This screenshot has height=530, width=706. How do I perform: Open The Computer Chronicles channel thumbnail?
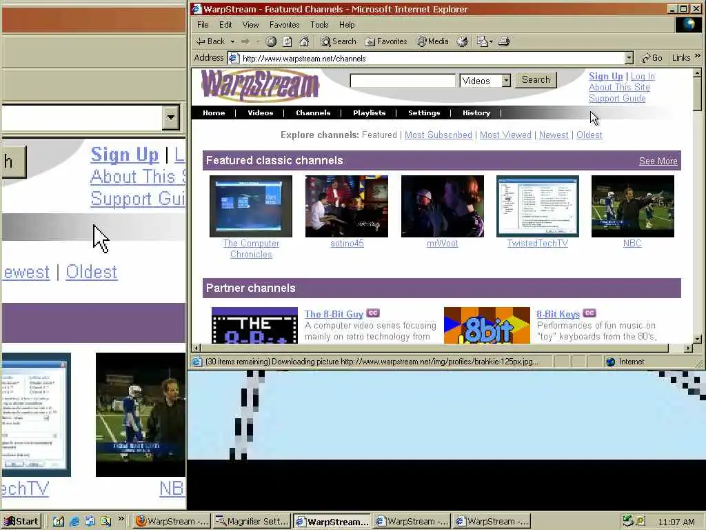coord(251,206)
